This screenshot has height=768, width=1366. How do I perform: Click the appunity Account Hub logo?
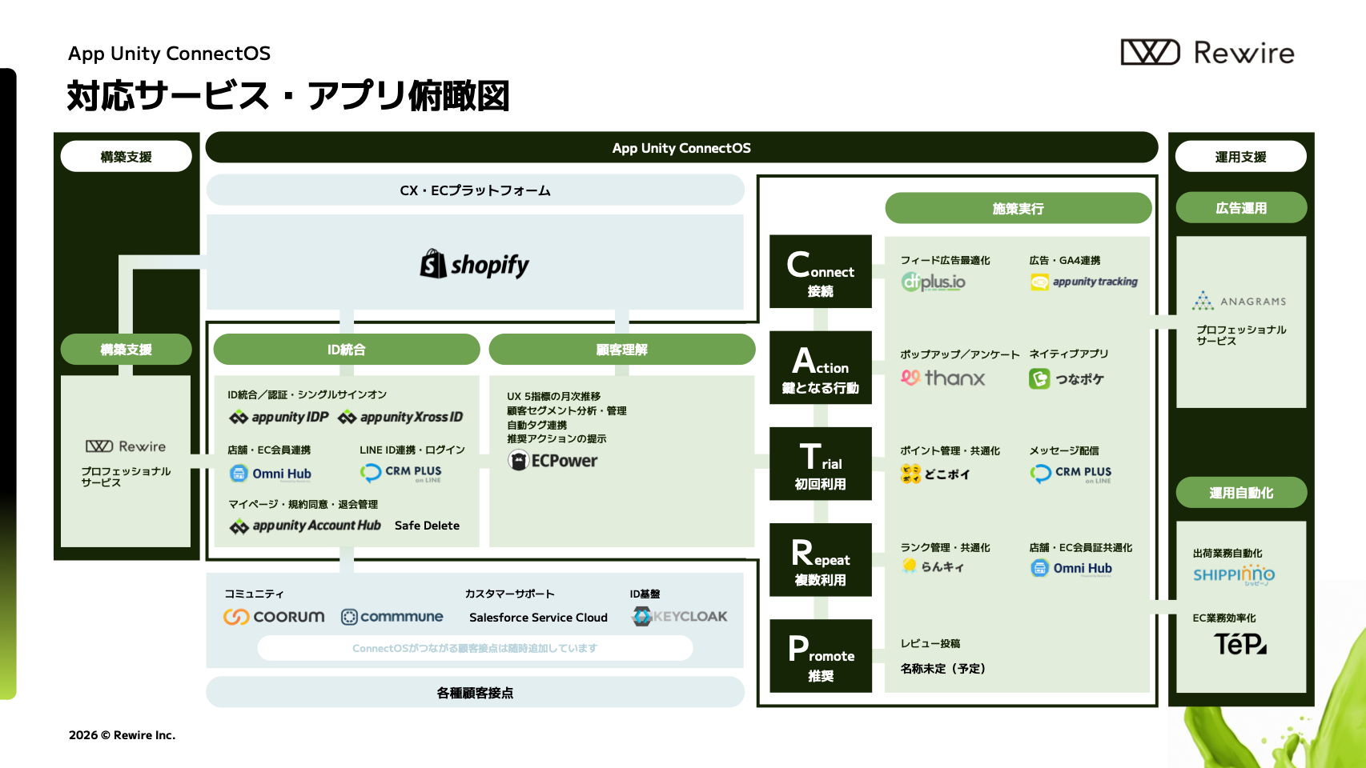coord(305,526)
